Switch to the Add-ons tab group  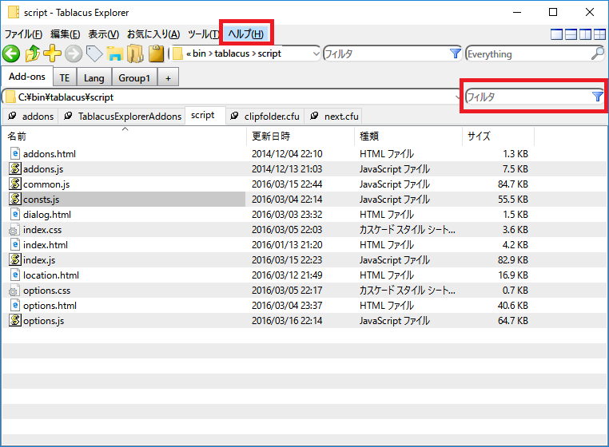[x=27, y=77]
